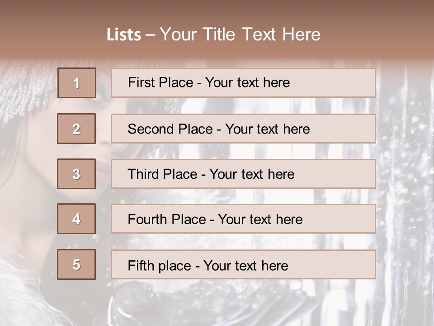Select the 'Fourth Place' text box
The height and width of the screenshot is (326, 434).
[243, 219]
